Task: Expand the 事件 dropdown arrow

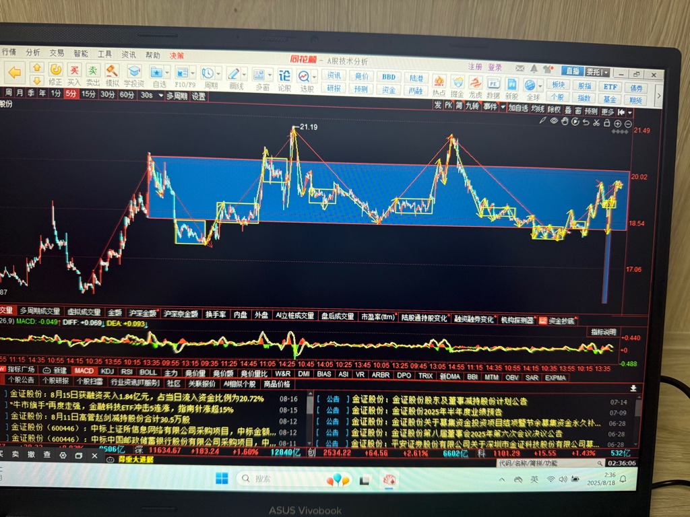Action: 503,107
